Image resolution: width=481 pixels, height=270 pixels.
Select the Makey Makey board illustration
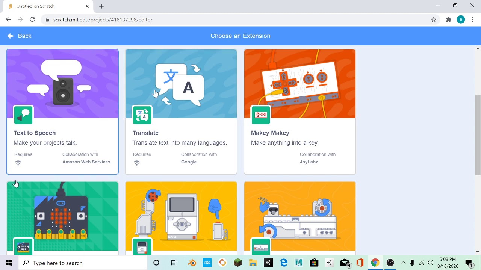(300, 84)
